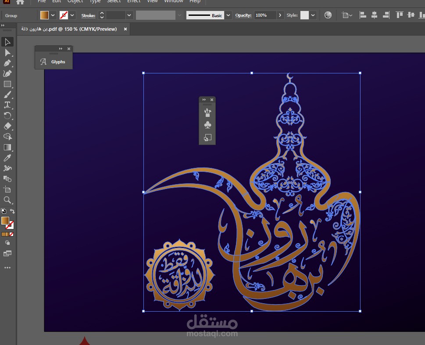Viewport: 425px width, 345px height.
Task: Click the Home icon
Action: coord(20,2)
